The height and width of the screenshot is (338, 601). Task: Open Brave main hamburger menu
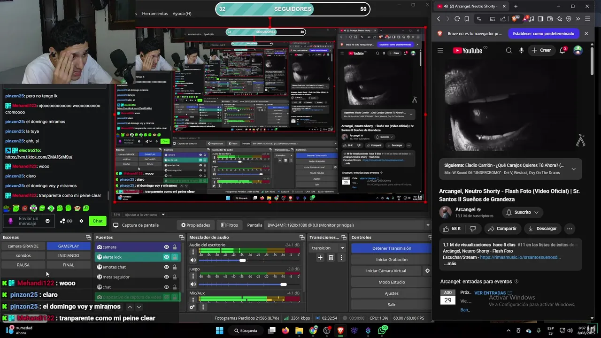(x=587, y=19)
